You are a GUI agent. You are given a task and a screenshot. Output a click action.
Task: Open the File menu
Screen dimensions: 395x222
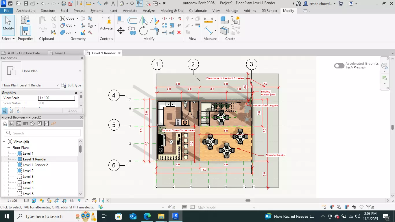(x=6, y=11)
